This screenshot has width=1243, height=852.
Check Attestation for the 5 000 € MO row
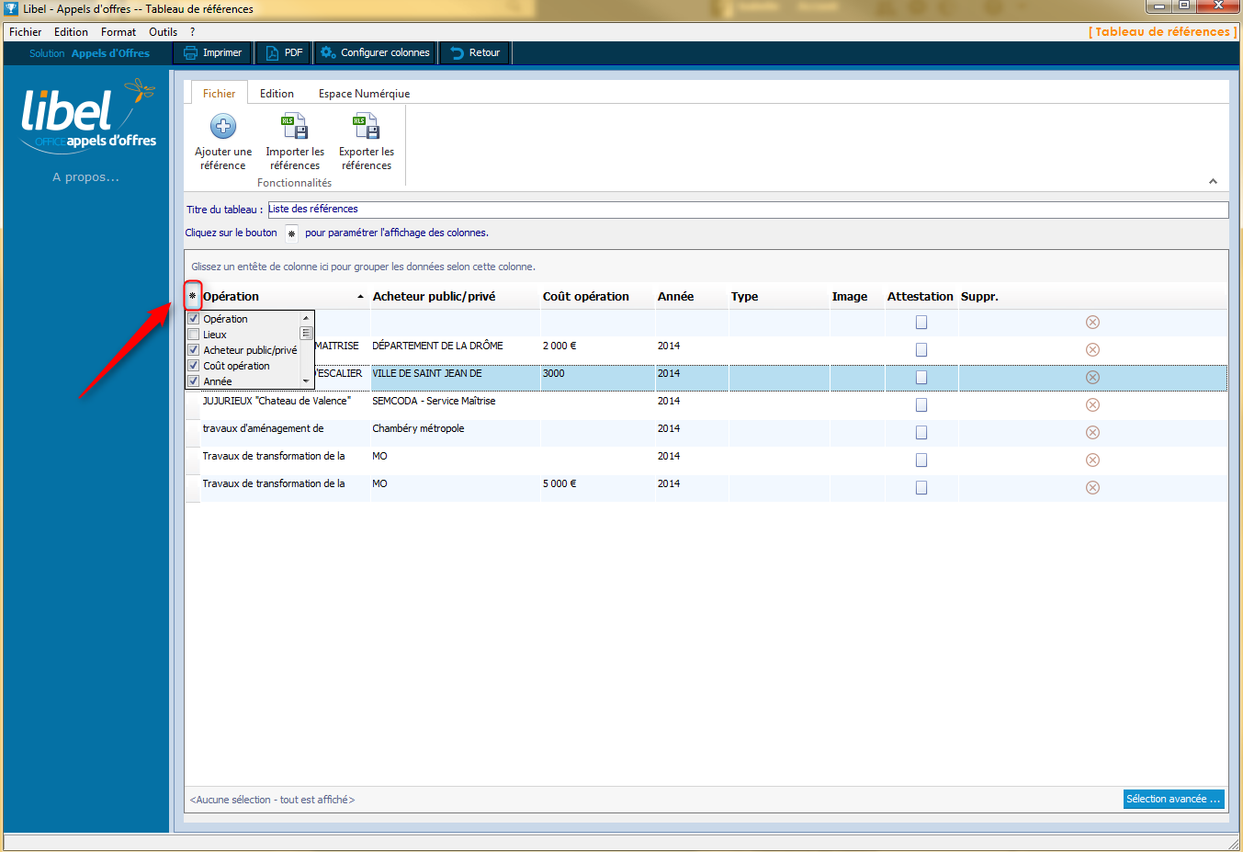coord(921,487)
